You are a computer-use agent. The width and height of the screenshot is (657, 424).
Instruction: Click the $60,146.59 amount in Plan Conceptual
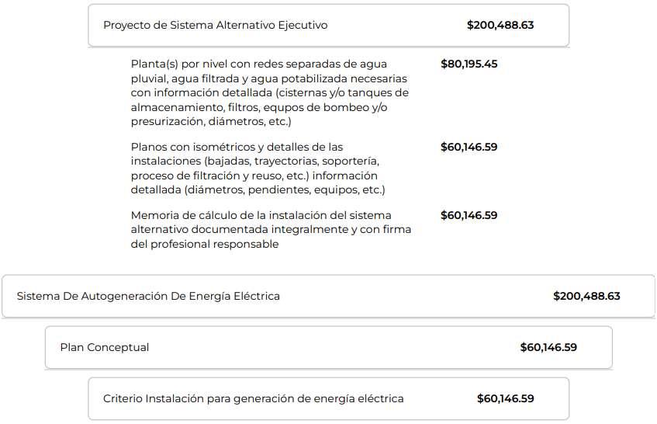tap(548, 347)
